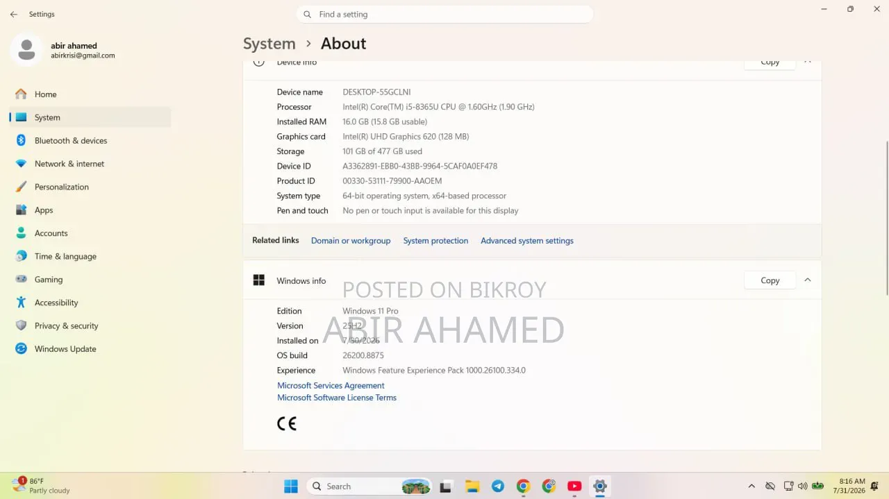The width and height of the screenshot is (889, 499).
Task: Click Intel(R) UHD Graphics 620 text
Action: coord(406,137)
